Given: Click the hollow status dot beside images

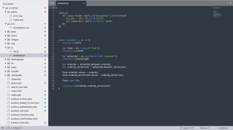Looking at the screenshot, I should [x=45, y=39].
